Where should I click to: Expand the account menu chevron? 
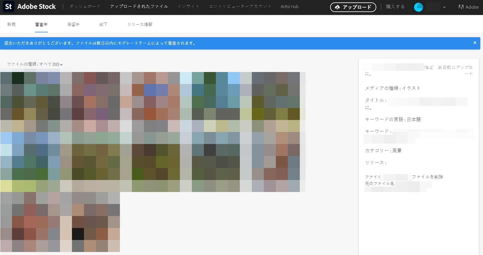tap(444, 7)
